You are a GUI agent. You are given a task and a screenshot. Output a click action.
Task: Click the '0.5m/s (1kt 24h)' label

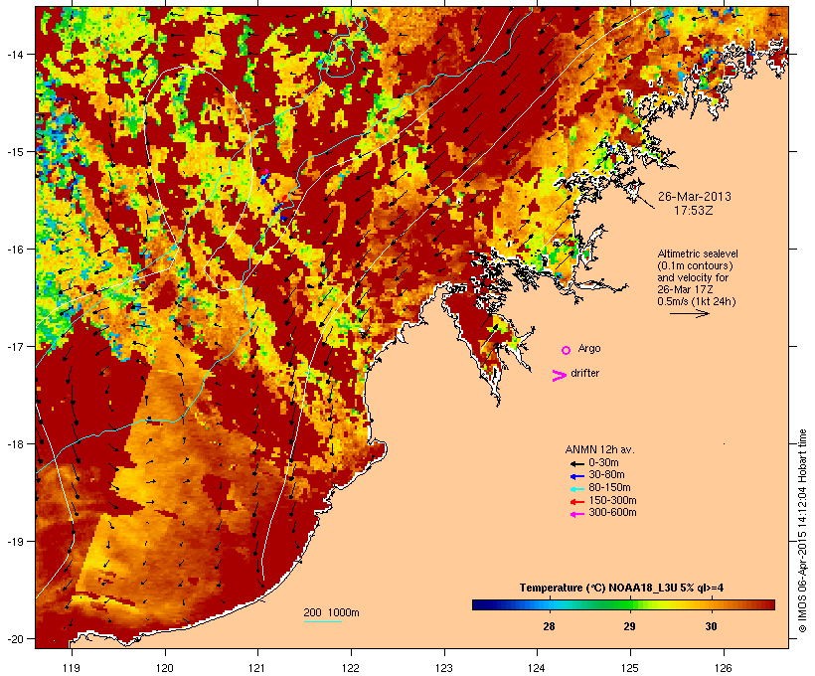pos(697,301)
